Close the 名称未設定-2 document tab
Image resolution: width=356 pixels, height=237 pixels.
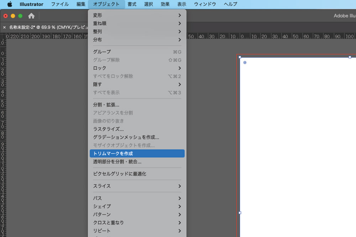[4, 27]
